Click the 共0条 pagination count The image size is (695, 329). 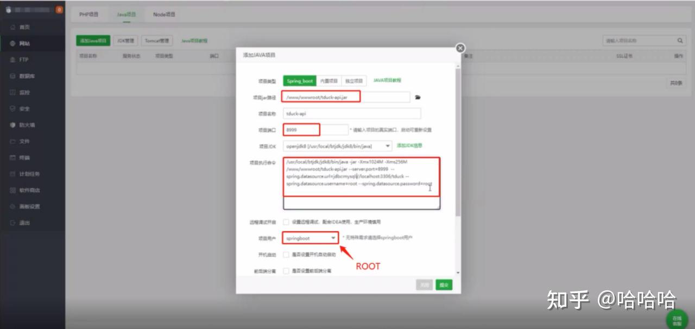pyautogui.click(x=676, y=83)
